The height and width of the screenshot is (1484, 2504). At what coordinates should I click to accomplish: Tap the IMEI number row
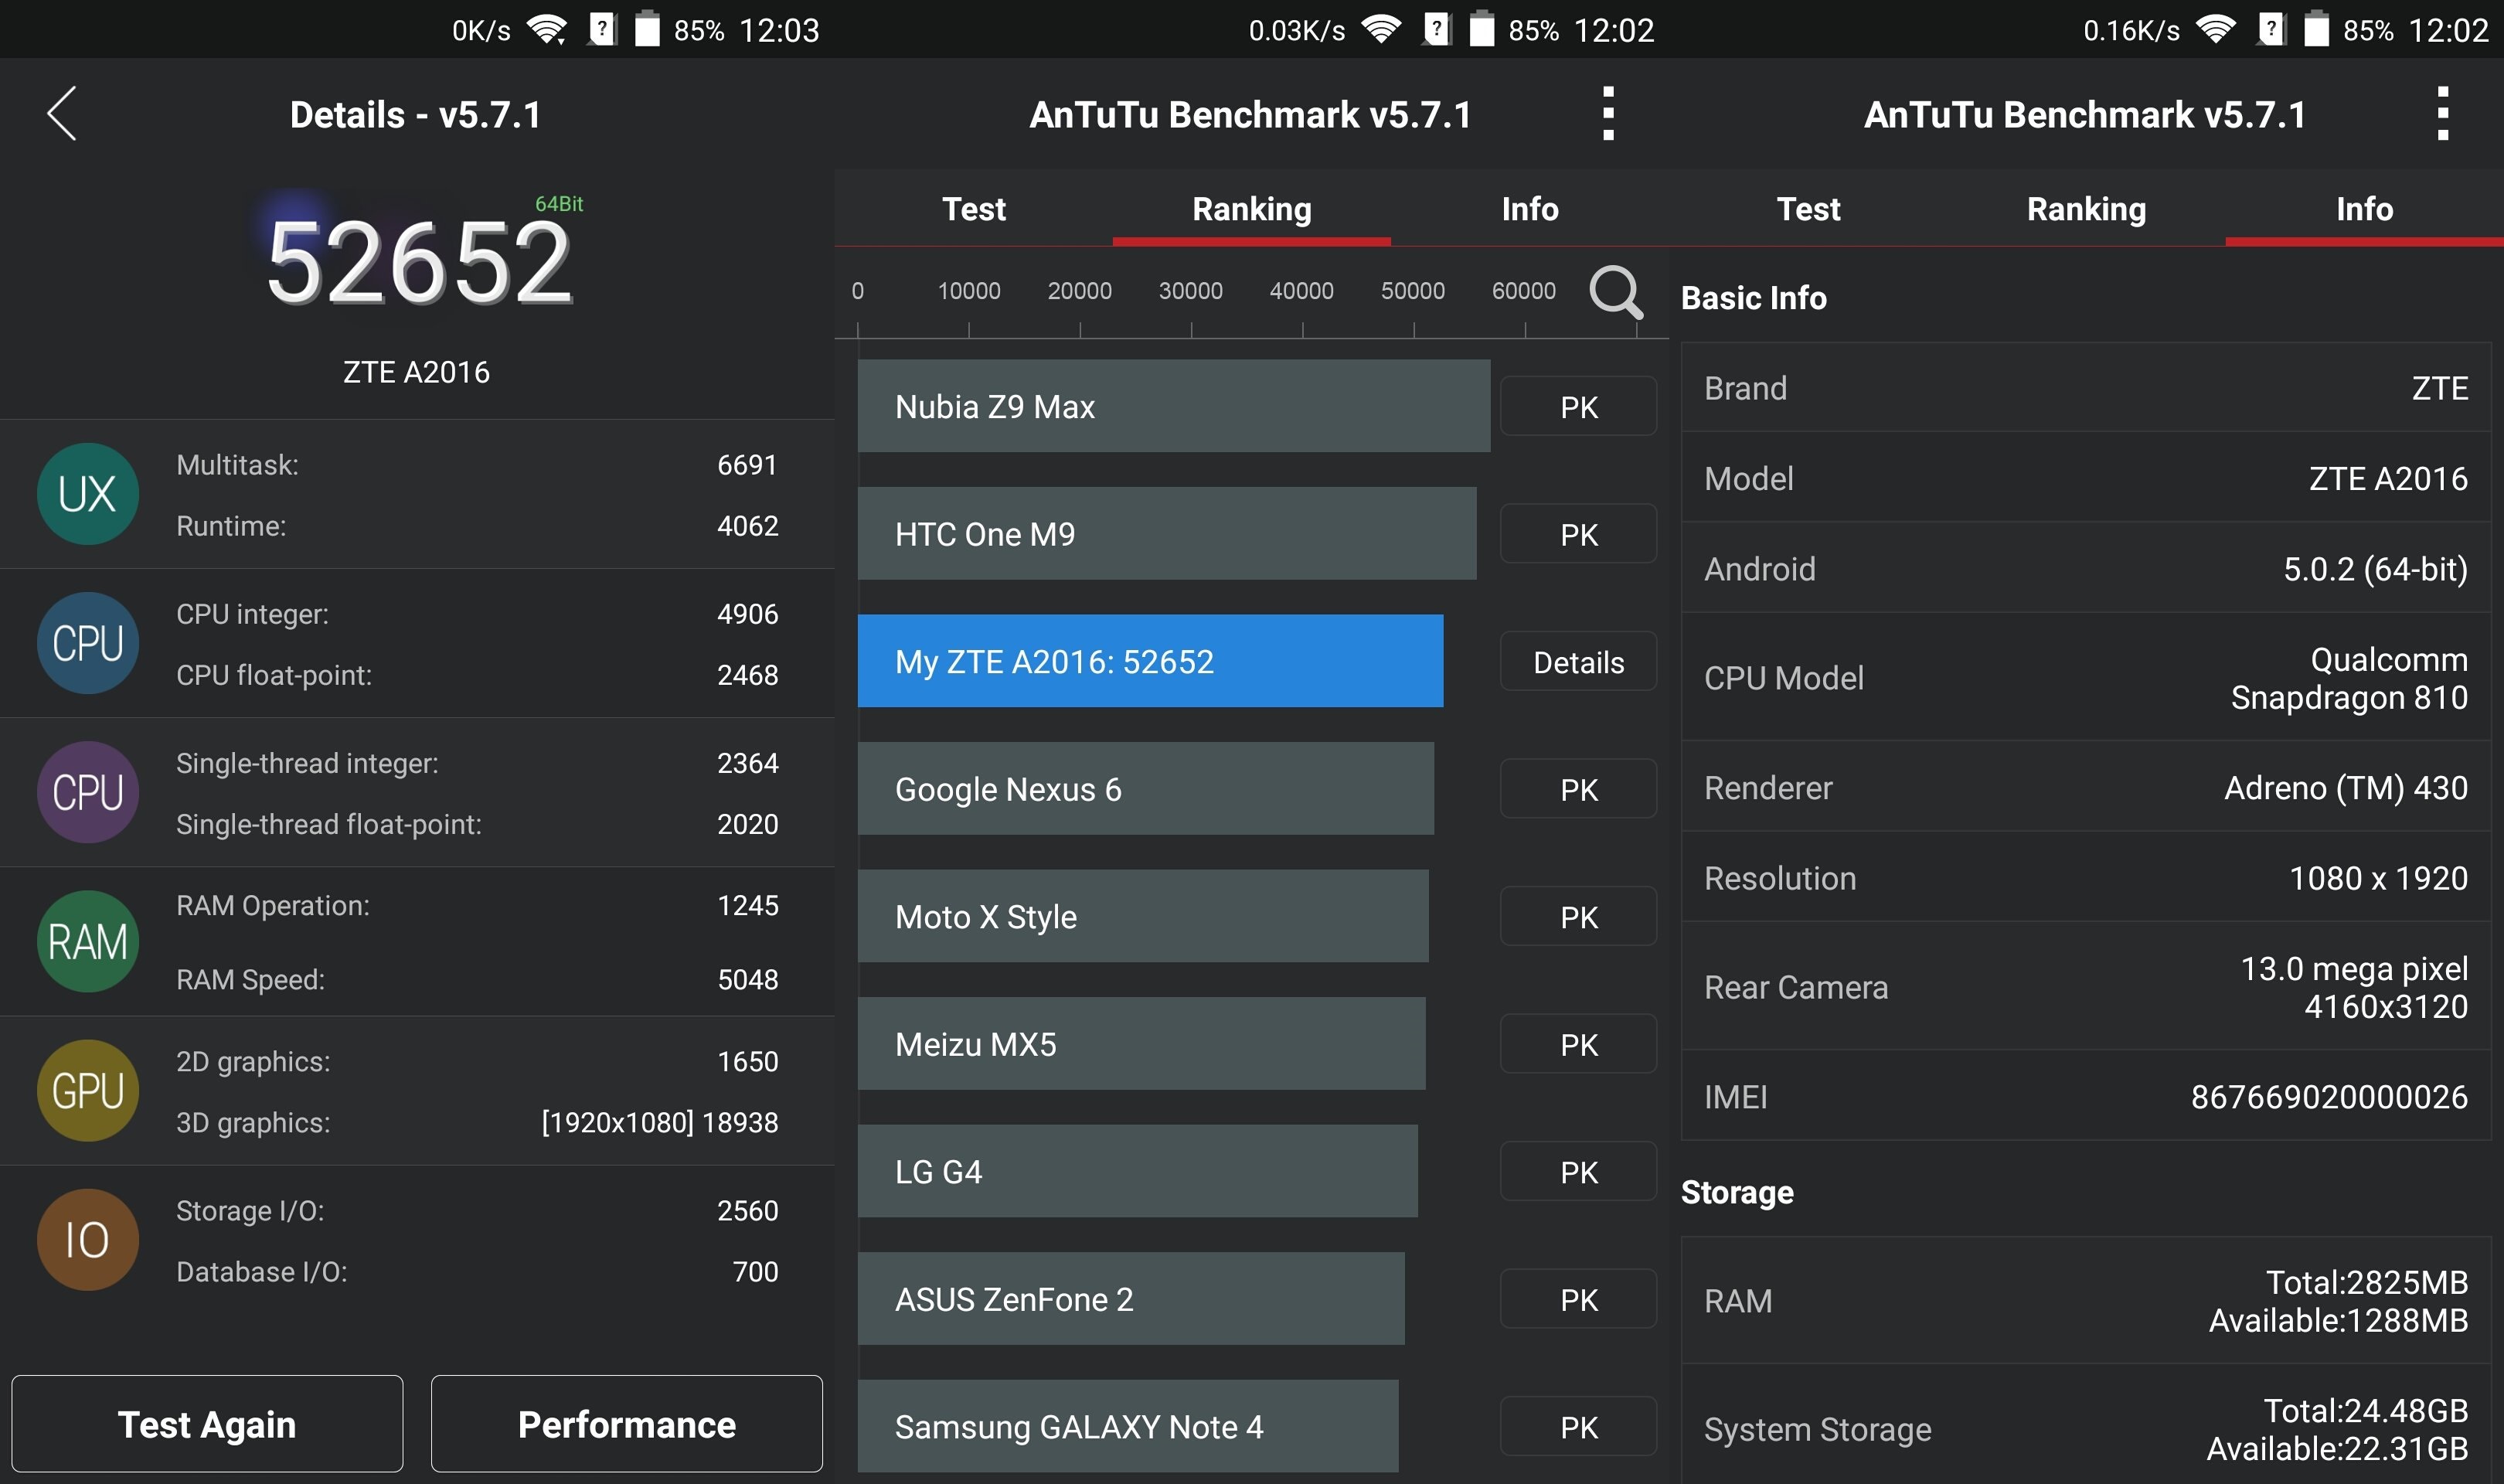point(2086,1096)
